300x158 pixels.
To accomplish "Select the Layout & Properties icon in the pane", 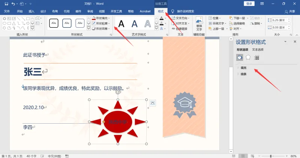I will point(256,58).
